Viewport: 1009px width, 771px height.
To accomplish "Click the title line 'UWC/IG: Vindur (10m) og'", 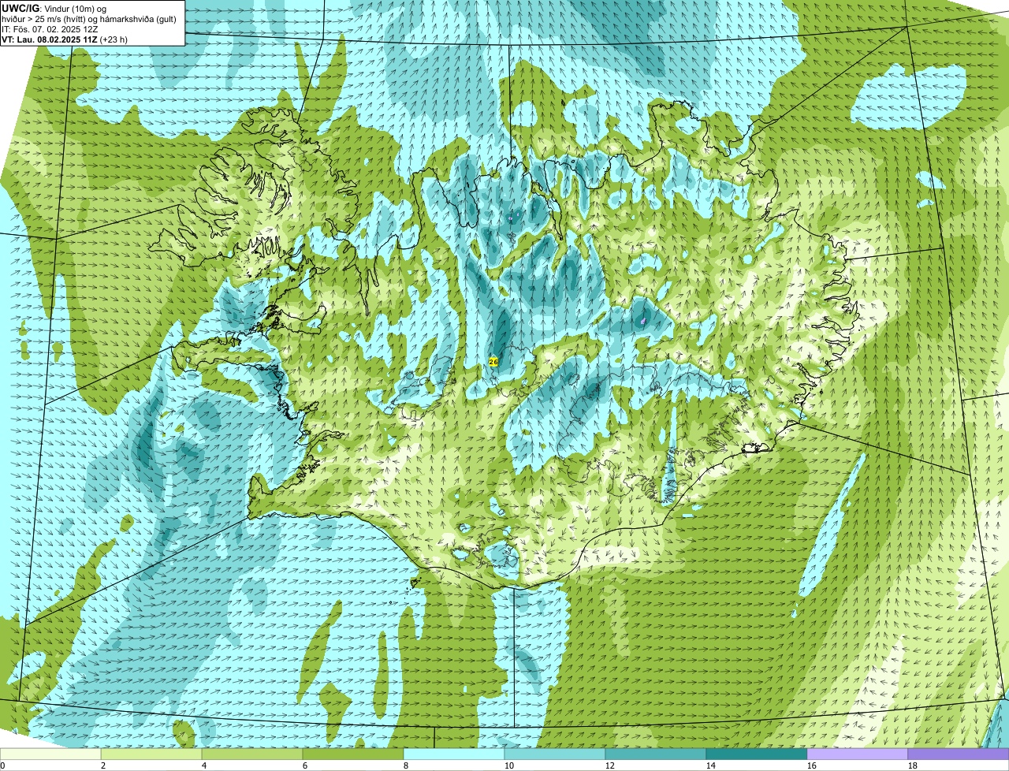I will tap(54, 7).
